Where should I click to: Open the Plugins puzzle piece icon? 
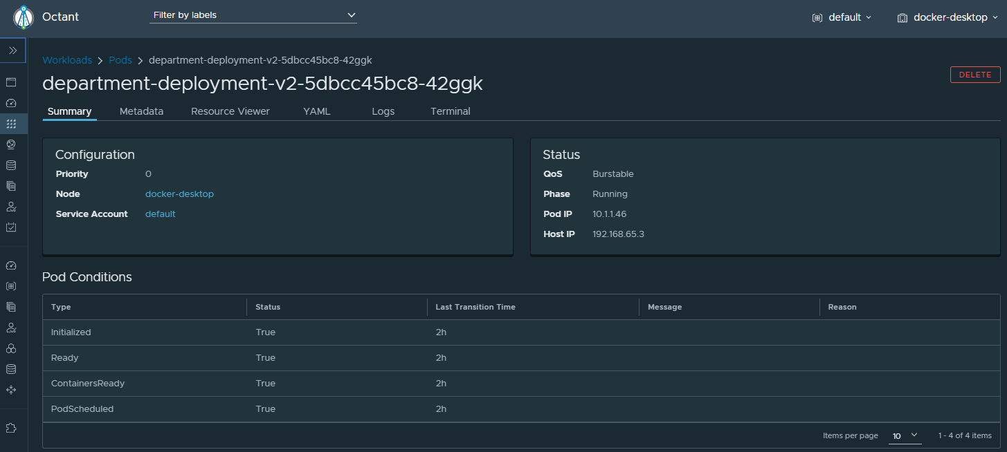tap(11, 428)
